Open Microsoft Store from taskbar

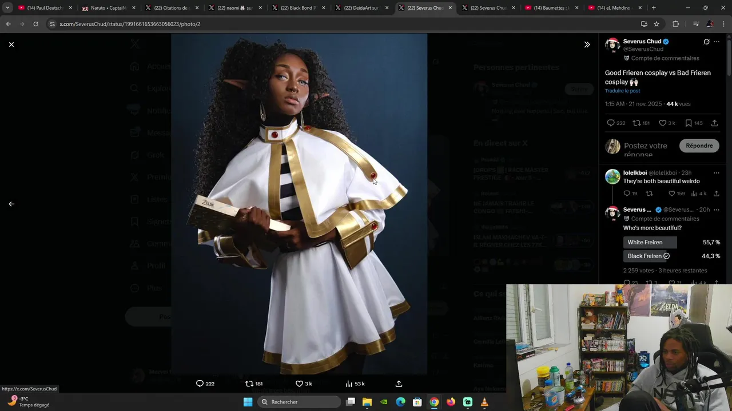tap(417, 402)
